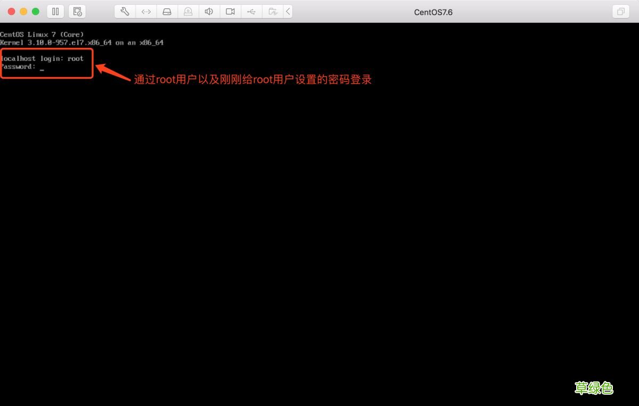Click the green 草绿色 watermark text
Viewport: 639px width, 406px height.
tap(595, 388)
